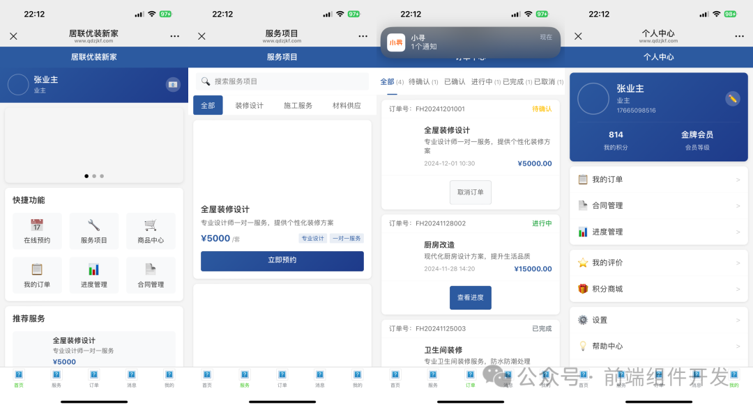Image resolution: width=753 pixels, height=407 pixels.
Task: Click the camera icon beside 张业主
Action: 172,85
